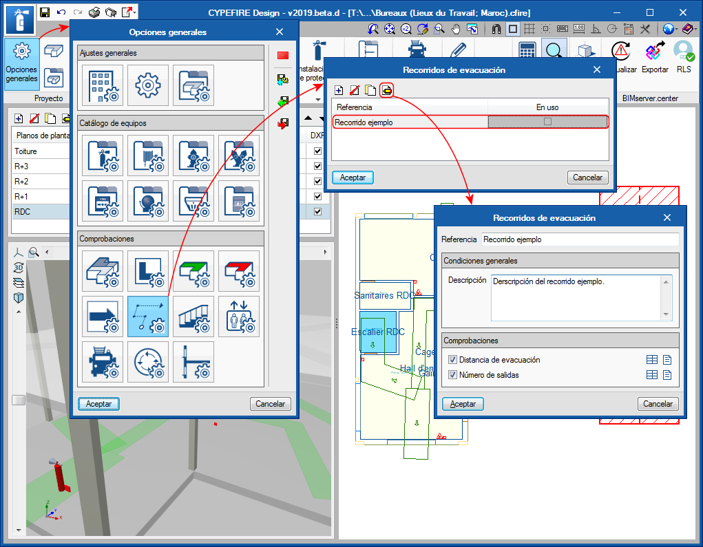Click the Save floppy disk icon
The image size is (703, 547).
[x=45, y=12]
